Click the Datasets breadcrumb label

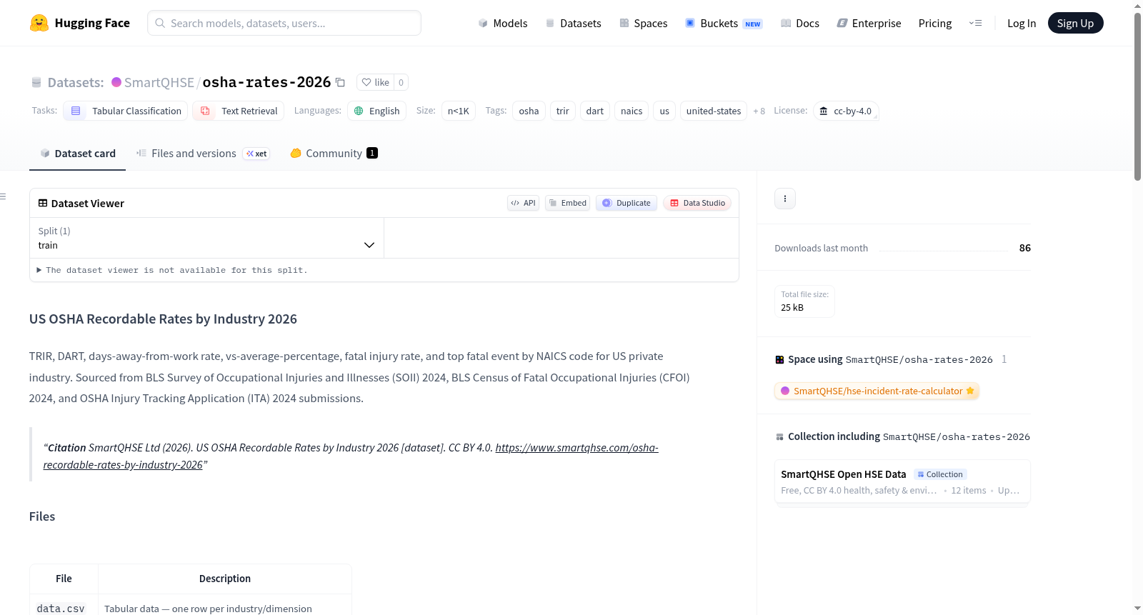pyautogui.click(x=76, y=83)
